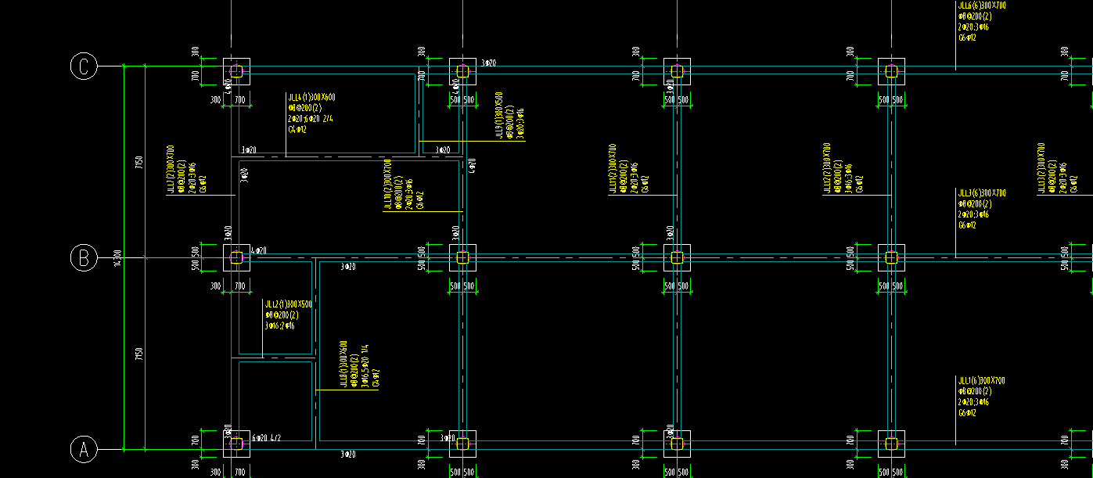The width and height of the screenshot is (1093, 478).
Task: Select the grid axis bubble labeled A
Action: [x=84, y=449]
